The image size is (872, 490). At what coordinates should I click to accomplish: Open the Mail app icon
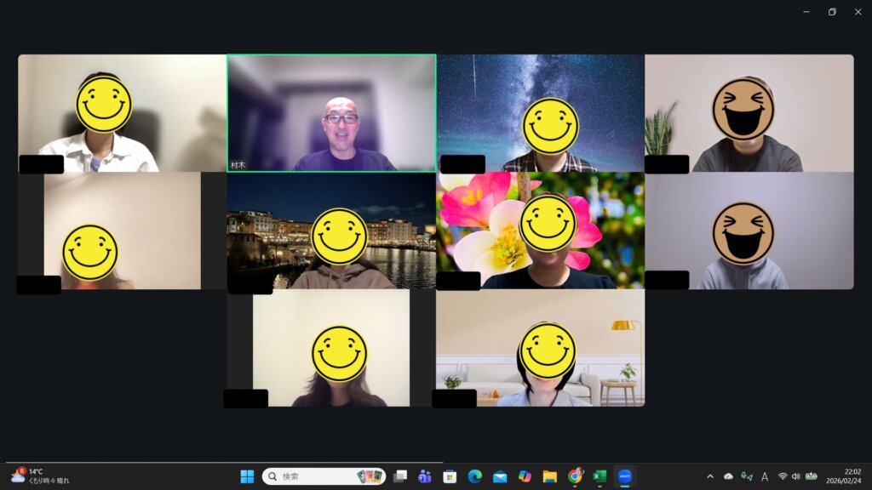coord(500,476)
